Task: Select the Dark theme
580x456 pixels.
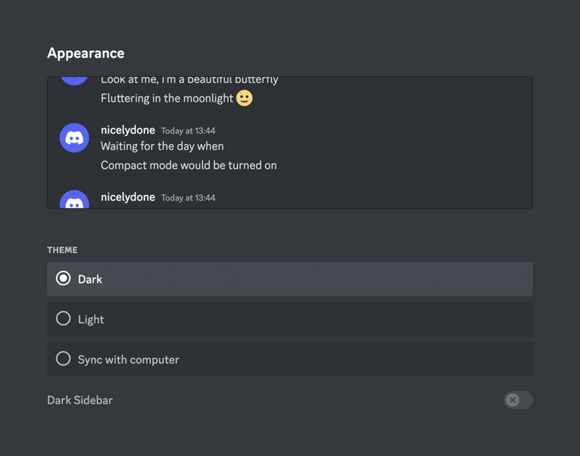Action: coord(63,278)
